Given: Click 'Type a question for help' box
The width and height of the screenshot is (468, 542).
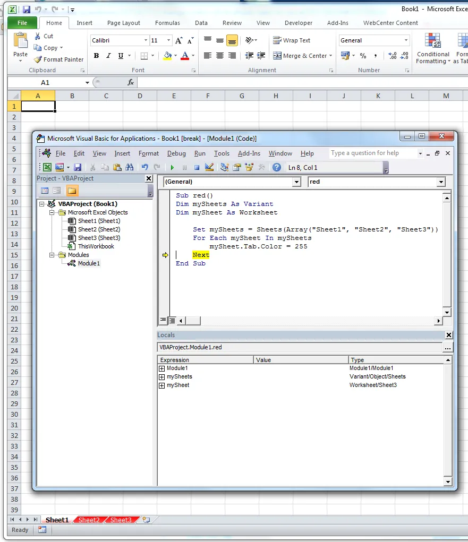Looking at the screenshot, I should (373, 153).
